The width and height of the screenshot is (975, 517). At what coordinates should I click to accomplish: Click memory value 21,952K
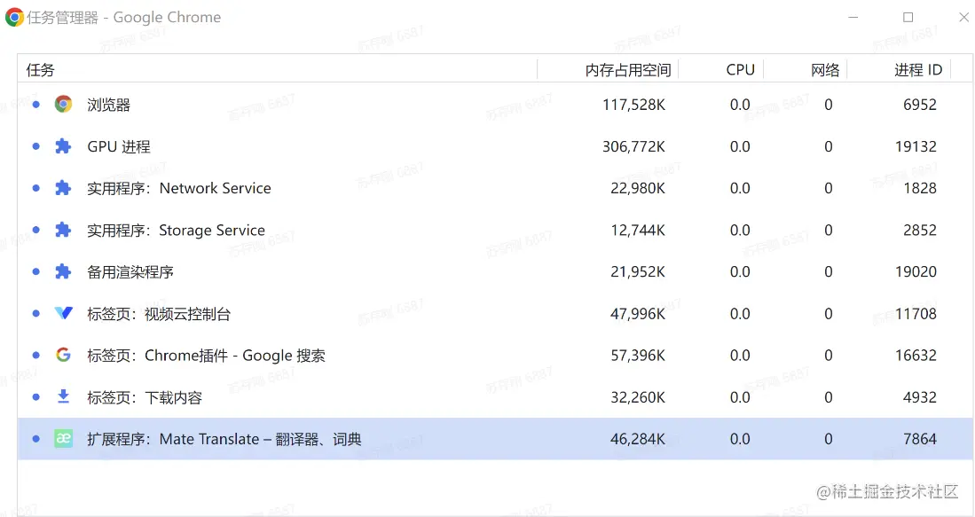[637, 271]
